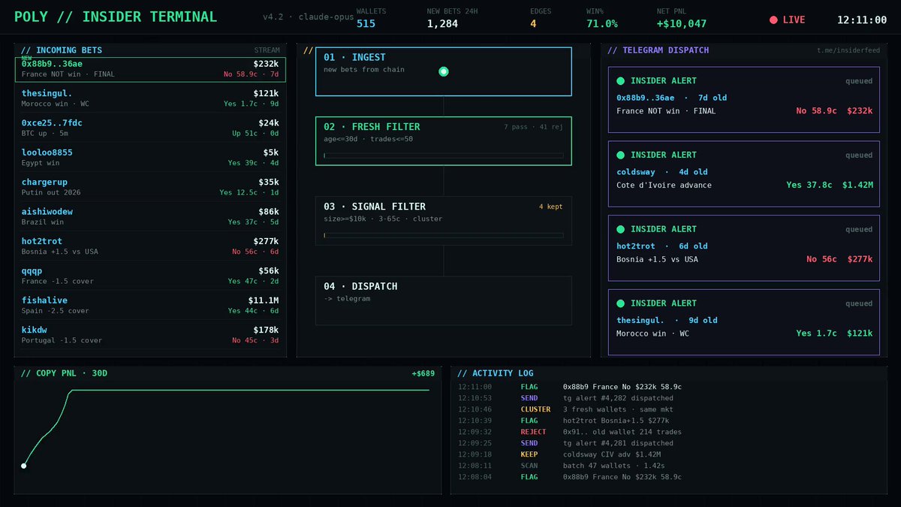Click the STREAM label in Incoming Bets
This screenshot has width=901, height=507.
tap(267, 50)
